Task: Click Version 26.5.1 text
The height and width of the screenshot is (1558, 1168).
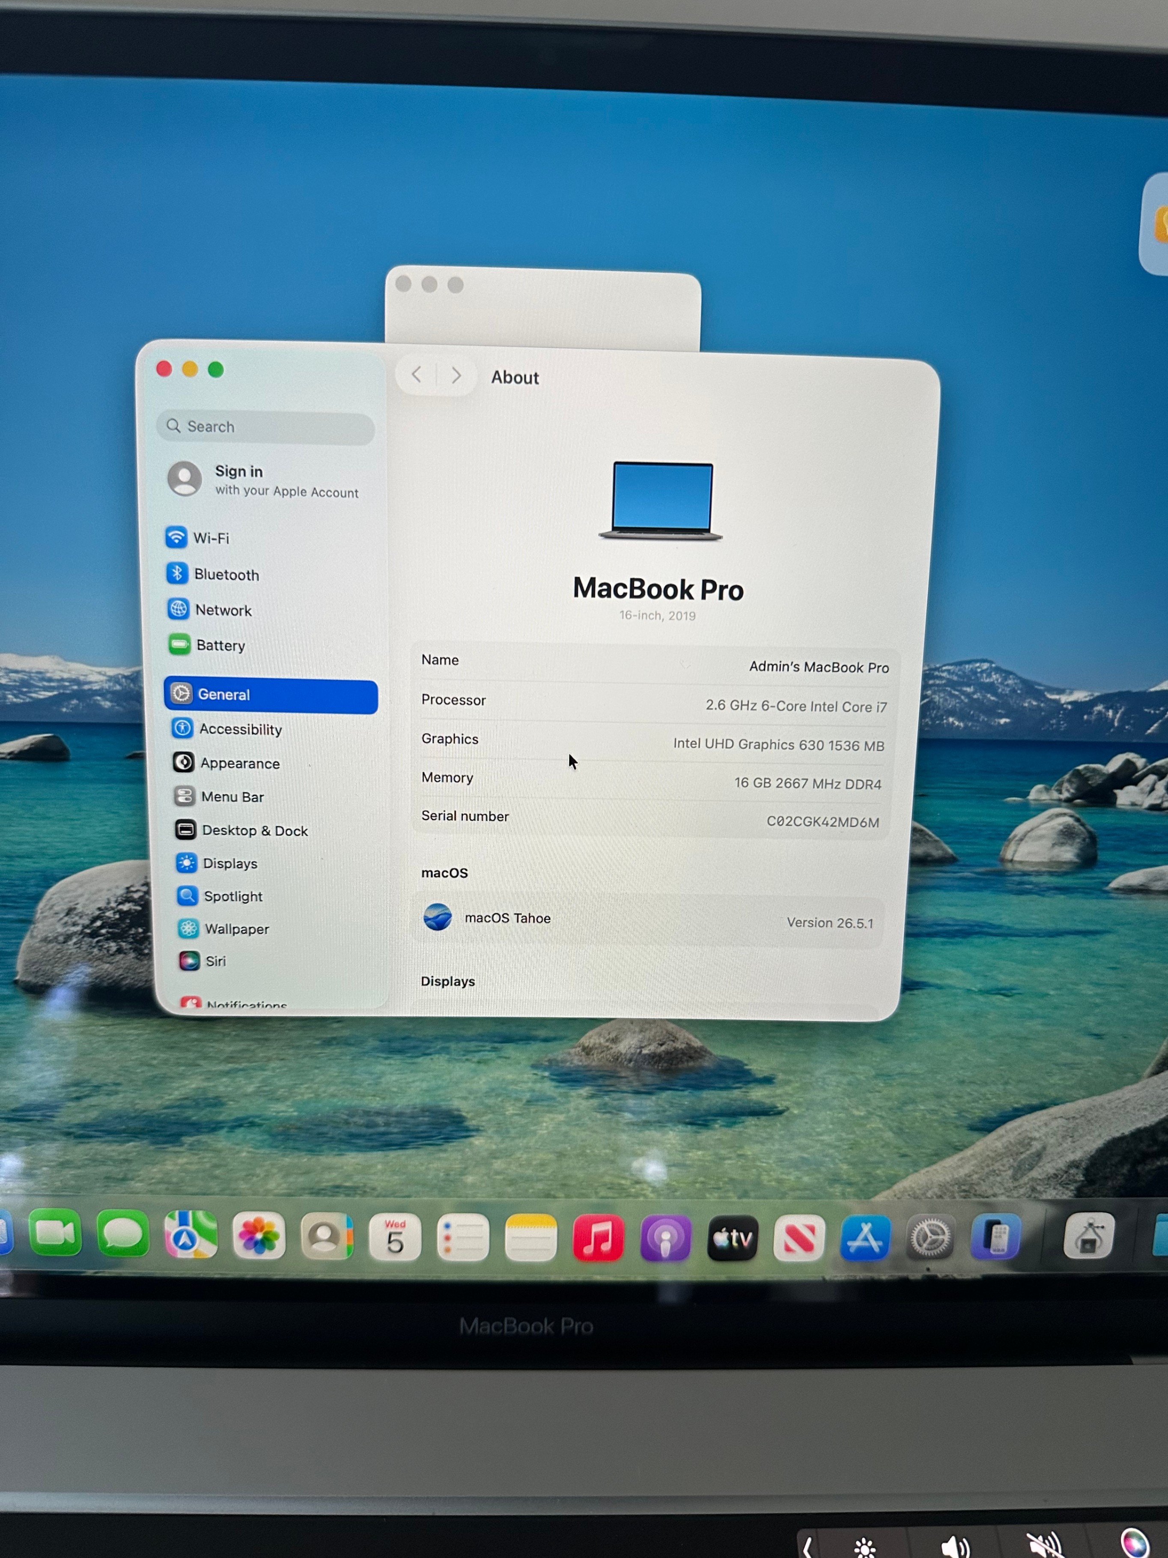Action: coord(829,923)
